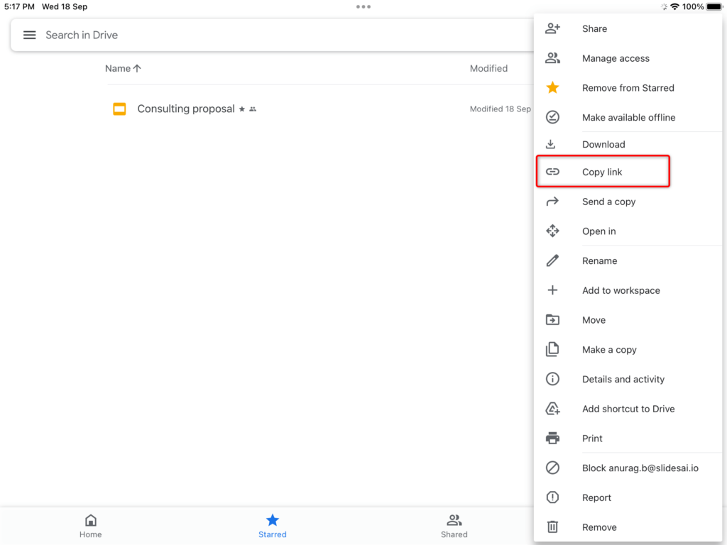Click the Print icon
The image size is (727, 545).
553,438
